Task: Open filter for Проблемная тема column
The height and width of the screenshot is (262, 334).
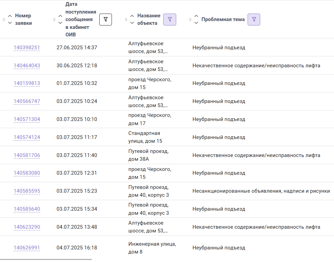Action: click(x=254, y=20)
